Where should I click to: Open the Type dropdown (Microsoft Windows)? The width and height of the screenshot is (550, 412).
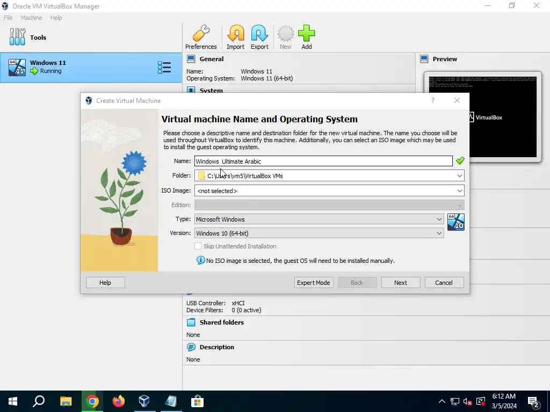tap(319, 219)
